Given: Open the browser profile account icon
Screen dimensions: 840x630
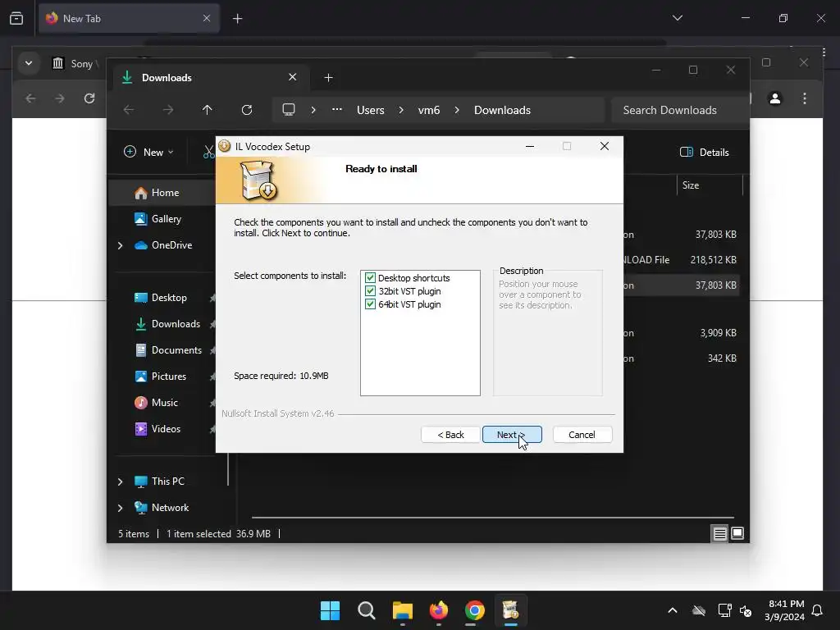Looking at the screenshot, I should (774, 98).
